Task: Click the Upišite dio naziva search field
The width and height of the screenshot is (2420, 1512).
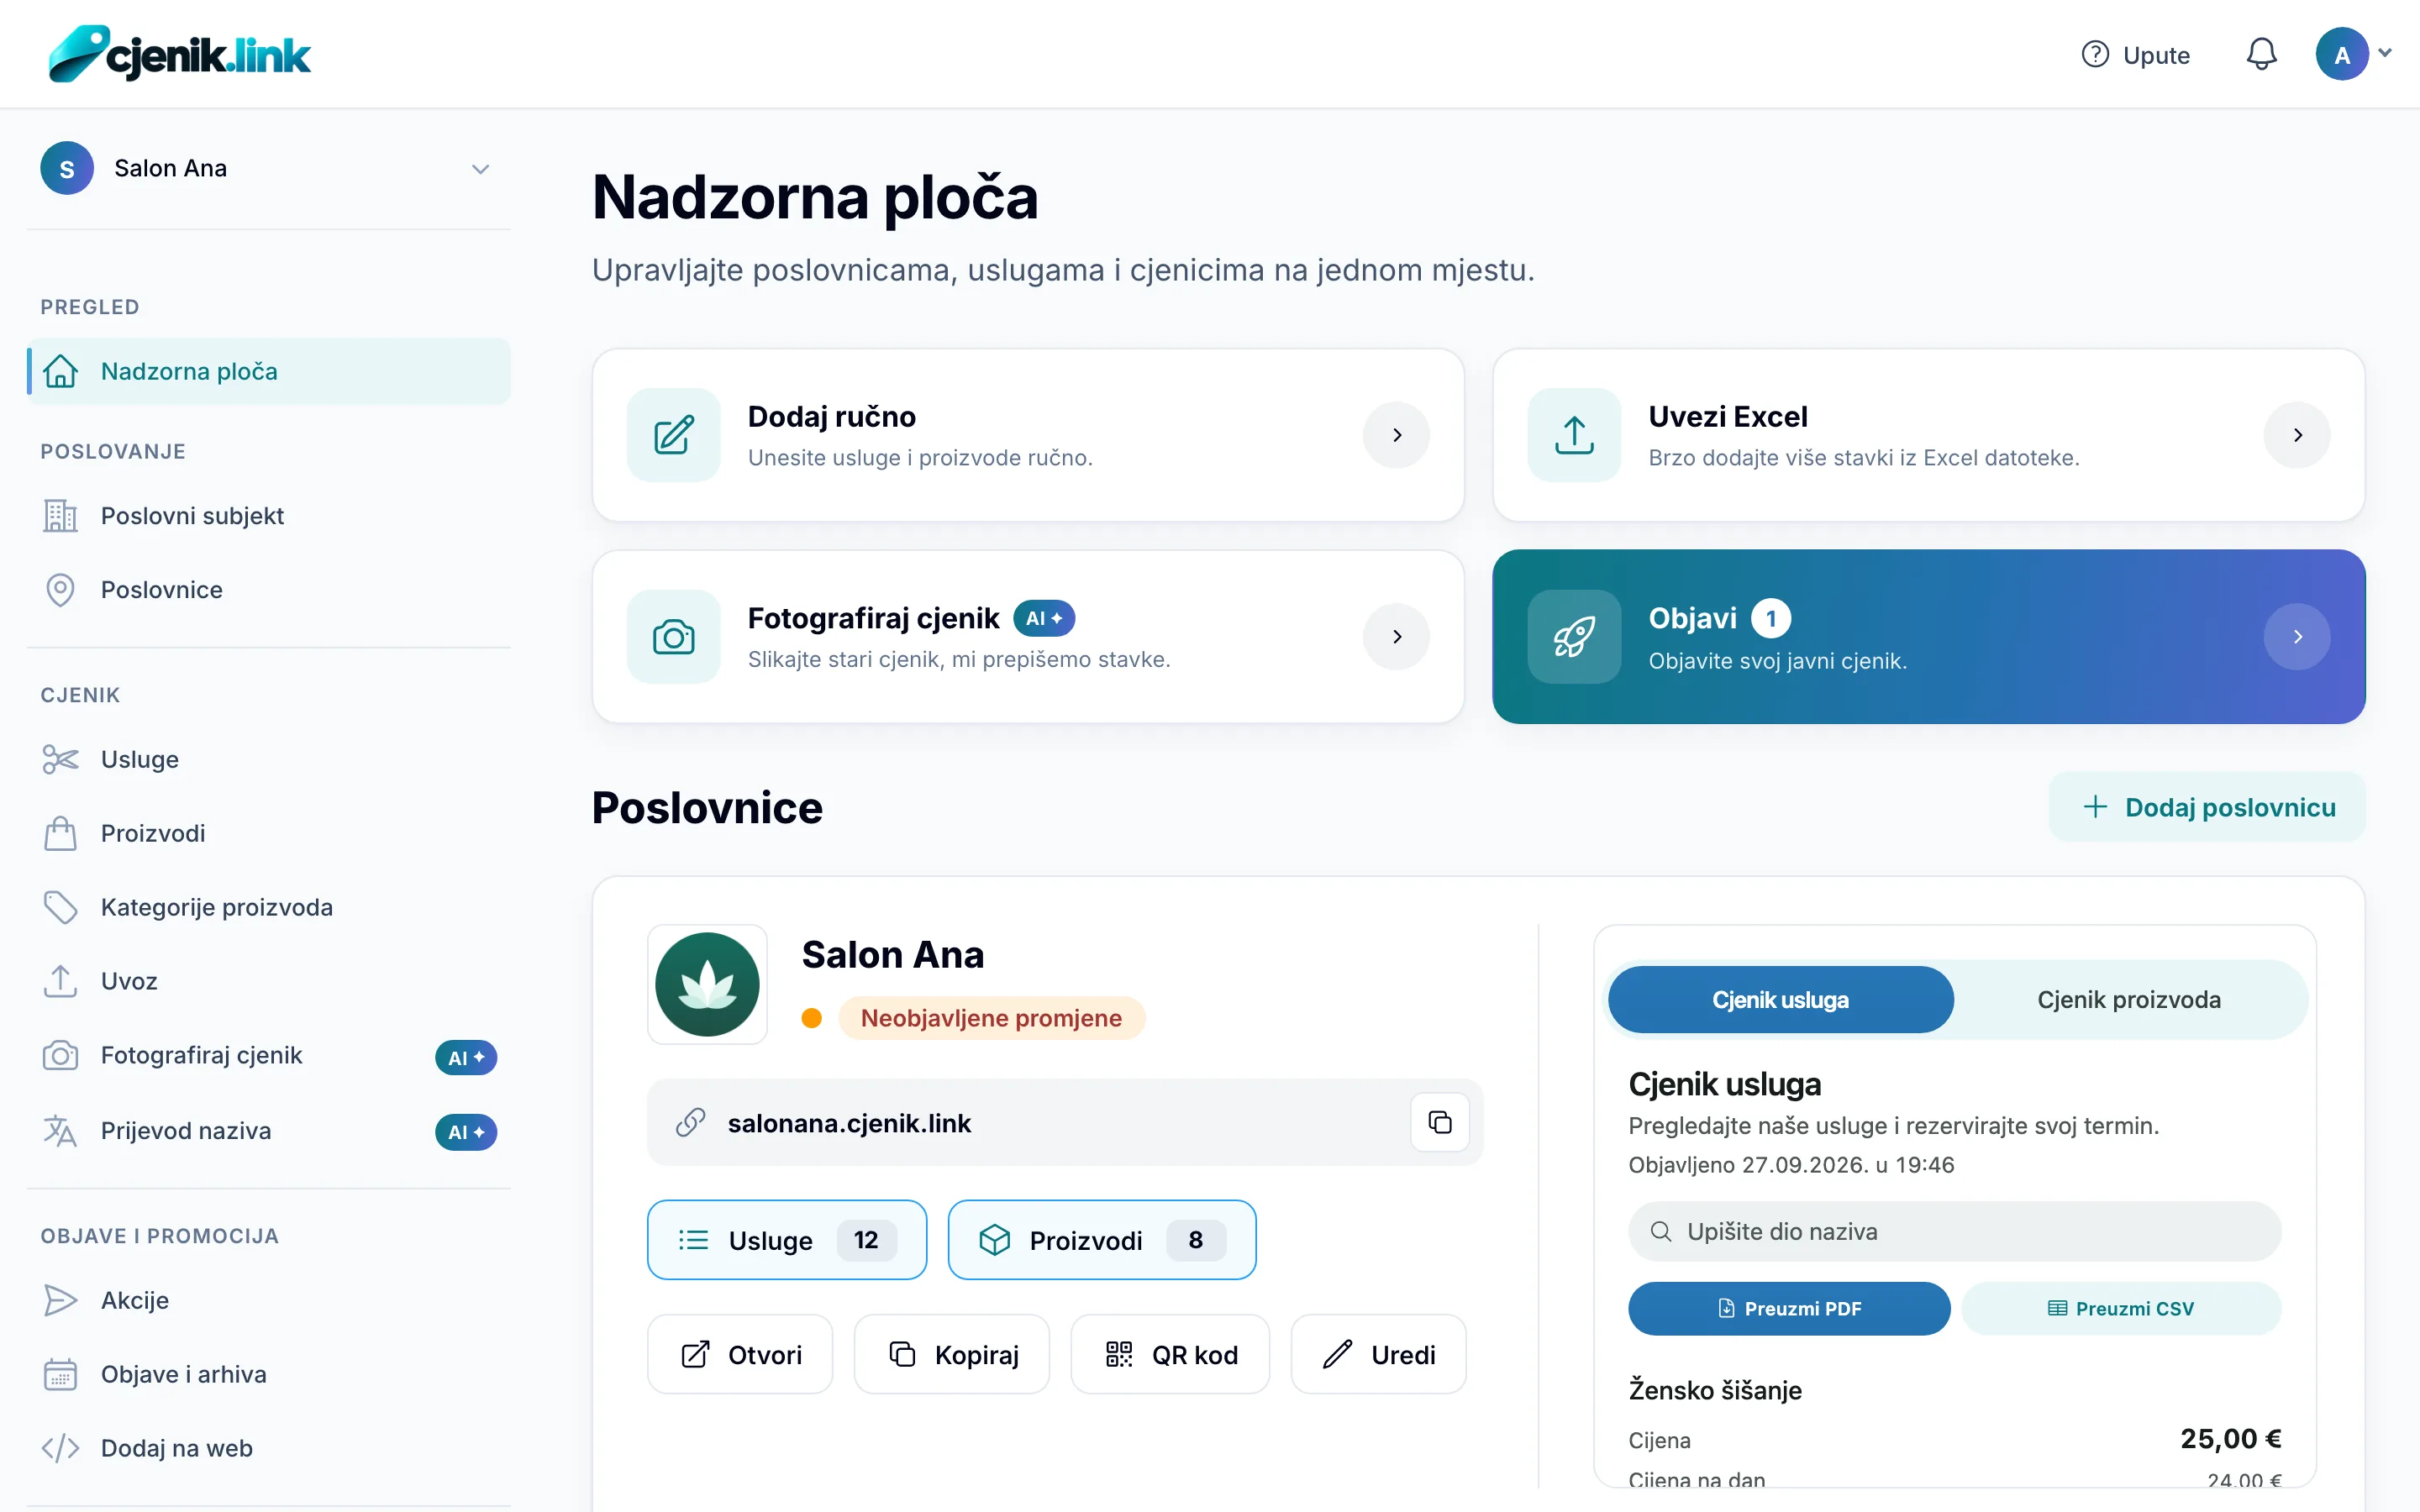Action: pyautogui.click(x=1955, y=1232)
